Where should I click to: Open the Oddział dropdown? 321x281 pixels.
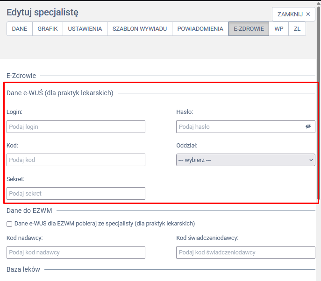[x=245, y=160]
